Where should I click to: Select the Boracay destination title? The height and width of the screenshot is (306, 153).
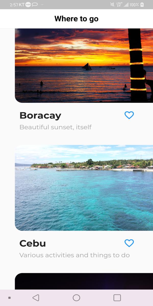[40, 116]
